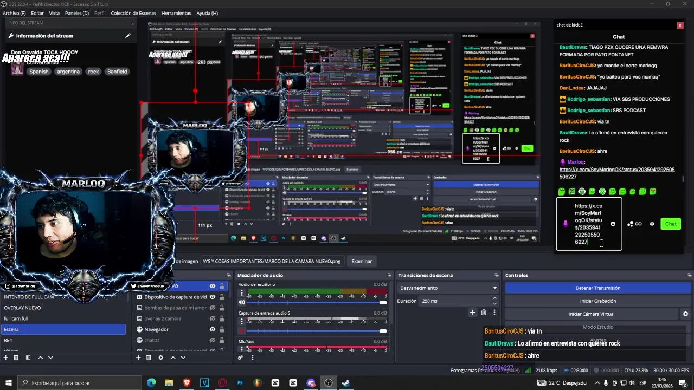Show the bombas de papa de mi amor source
This screenshot has width=694, height=390.
(x=213, y=308)
